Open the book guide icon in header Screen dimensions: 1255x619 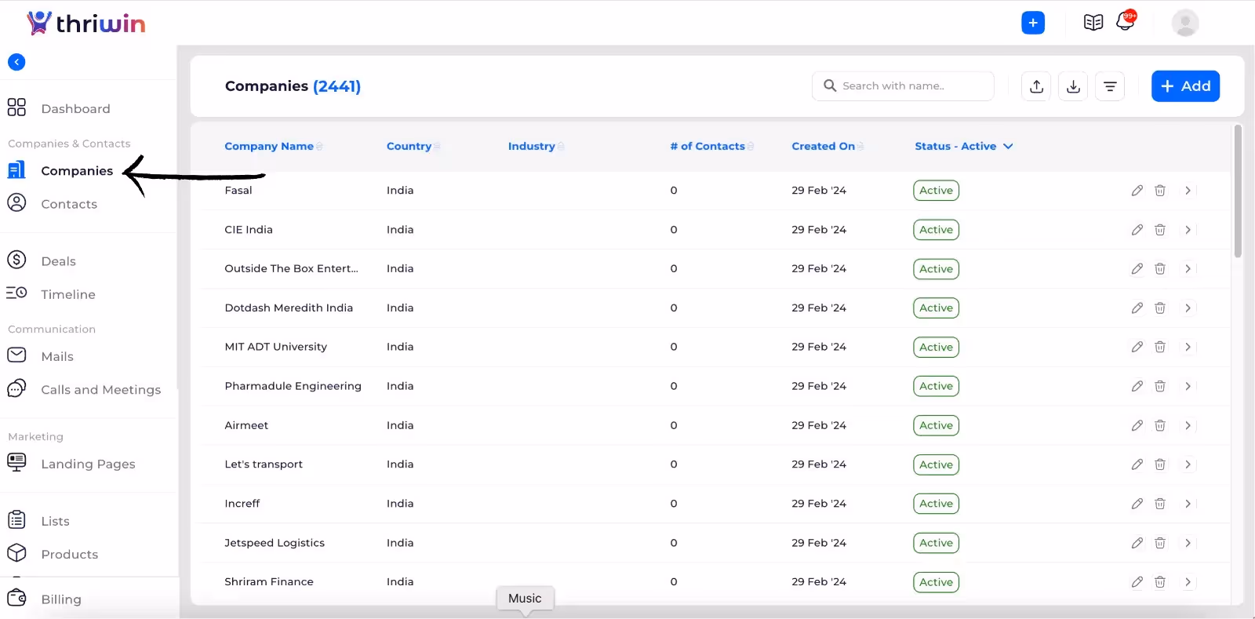coord(1093,23)
